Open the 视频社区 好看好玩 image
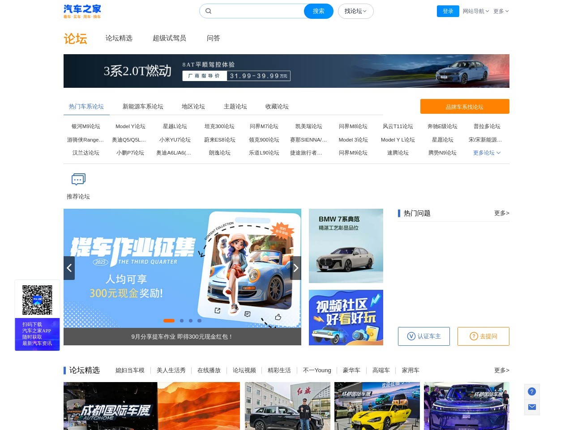The width and height of the screenshot is (573, 430). tap(346, 318)
